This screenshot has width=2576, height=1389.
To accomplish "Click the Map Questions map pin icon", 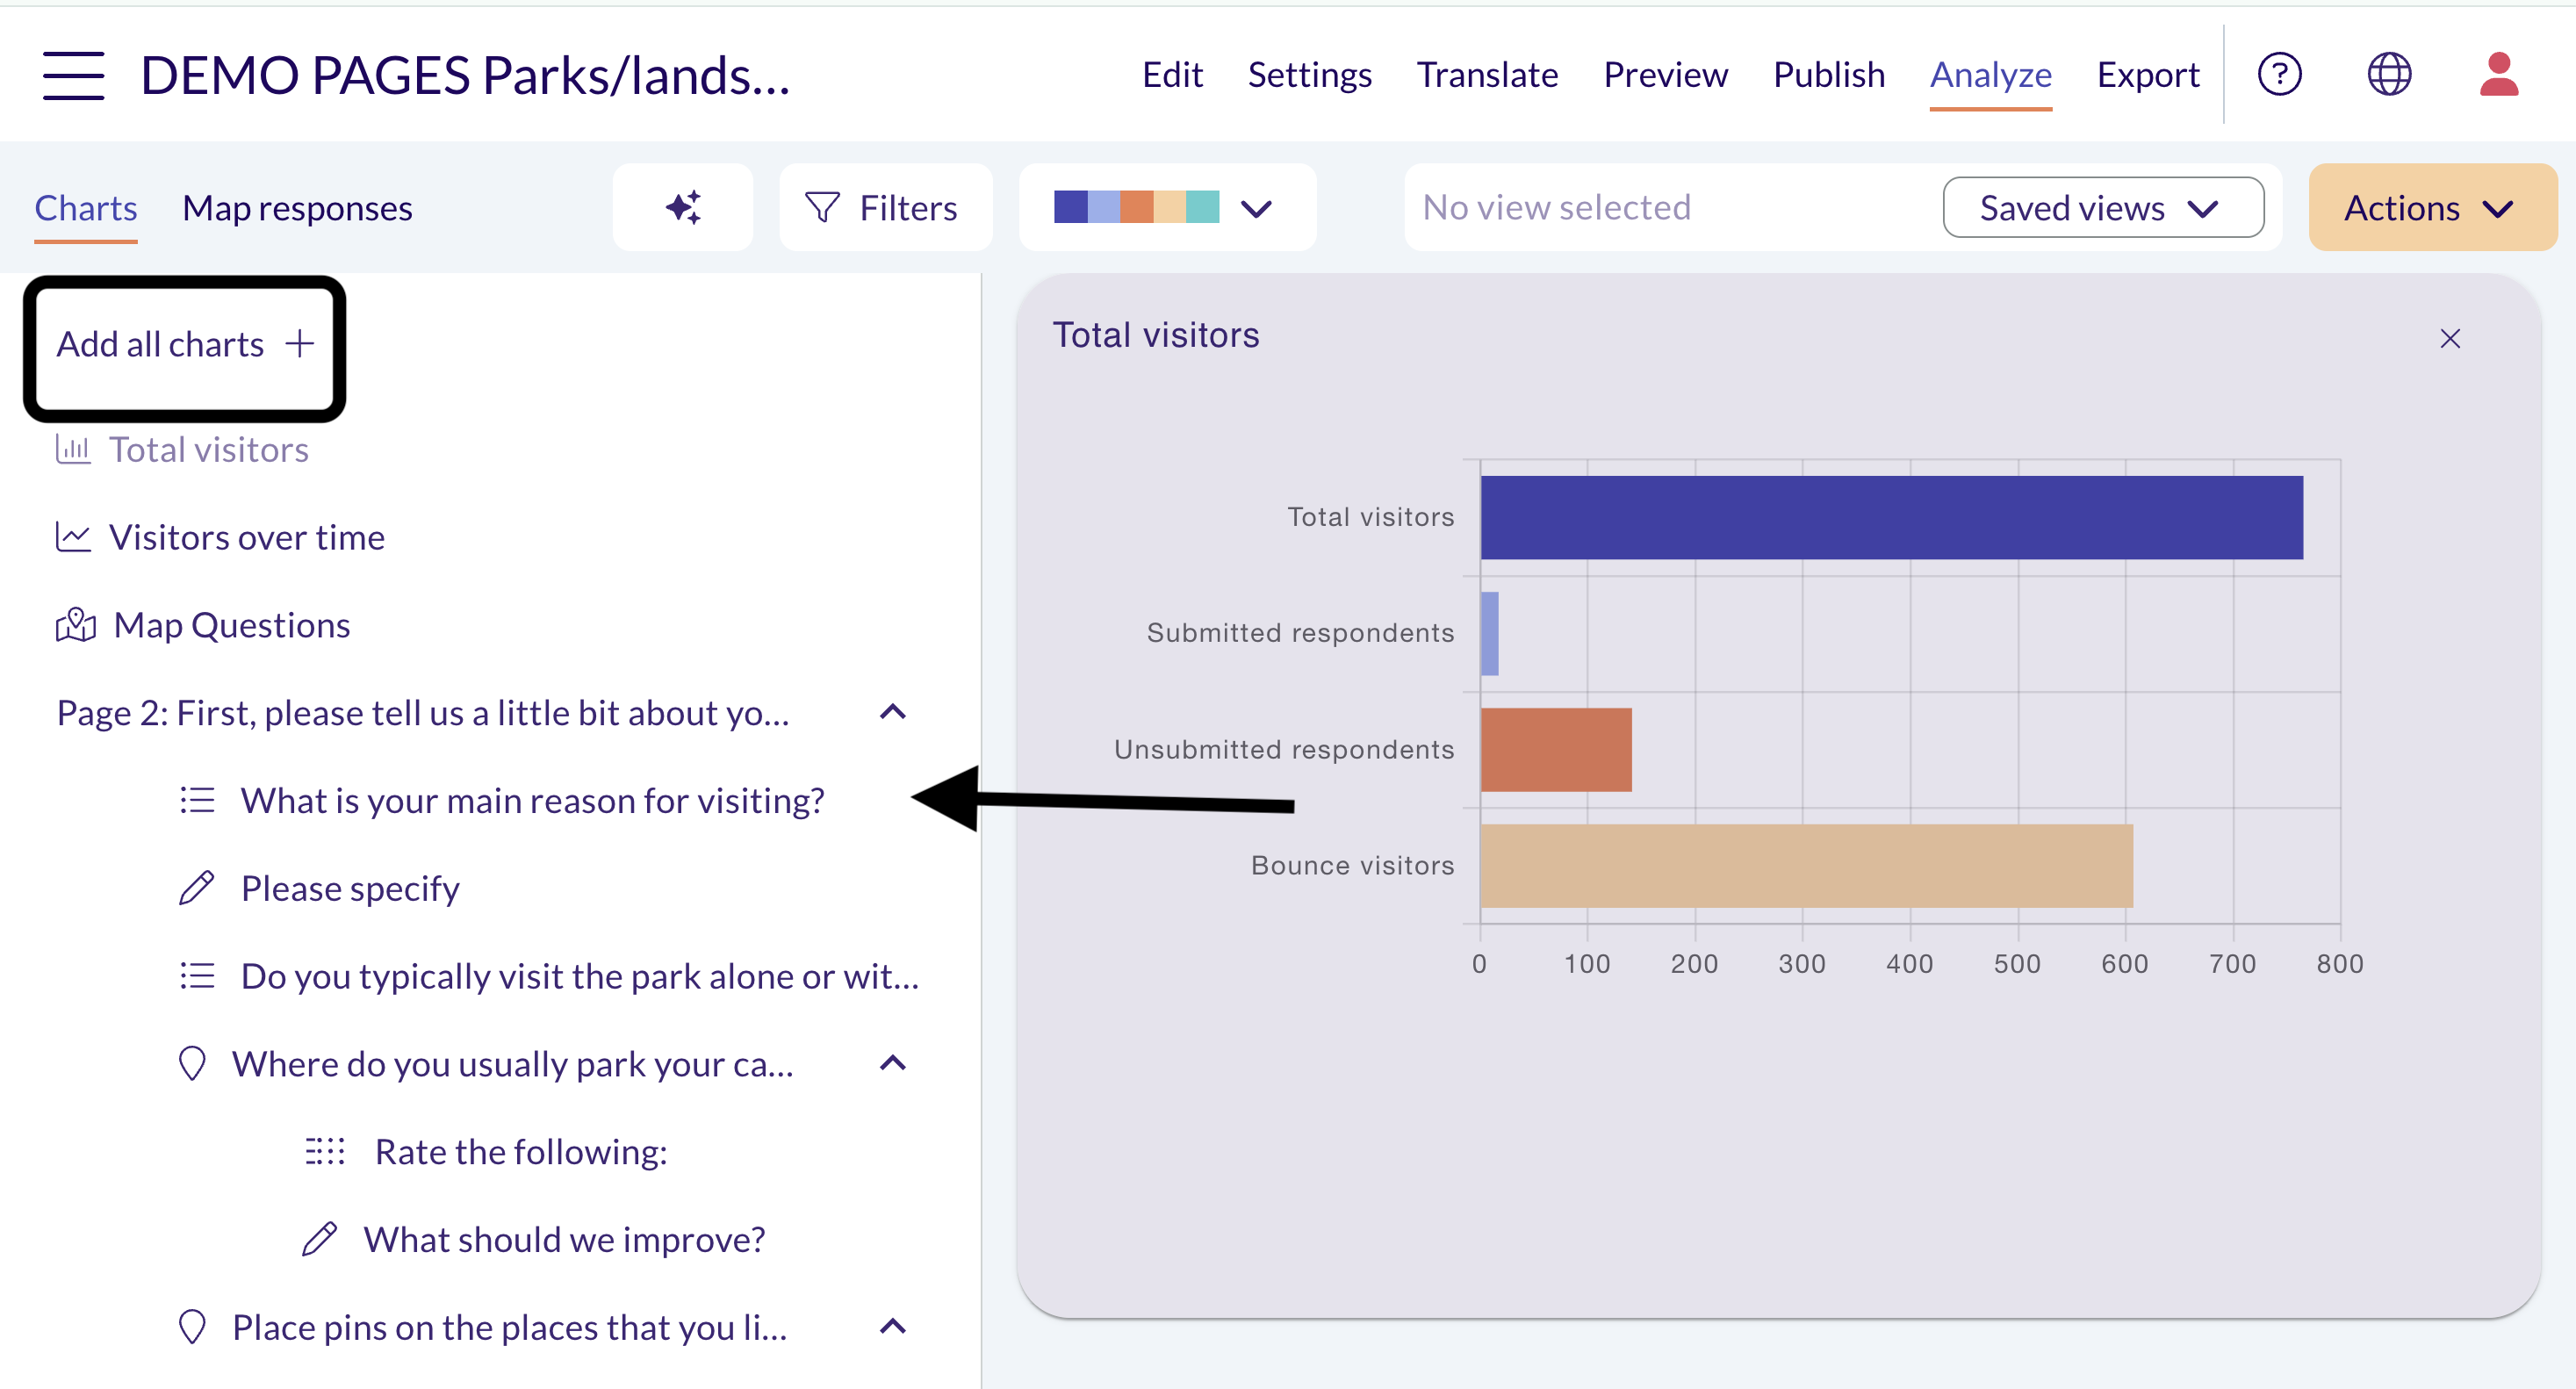I will (75, 625).
